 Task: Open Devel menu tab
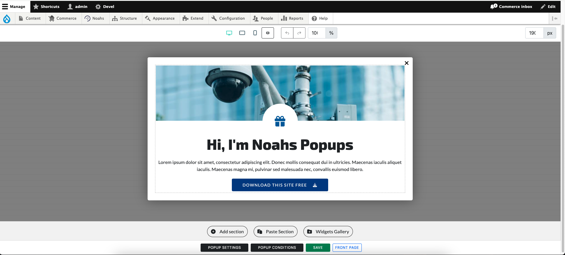click(x=105, y=6)
